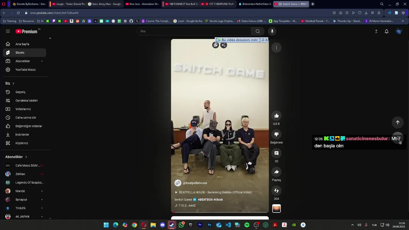Open the Opera profile icon
409x230 pixels.
click(379, 13)
